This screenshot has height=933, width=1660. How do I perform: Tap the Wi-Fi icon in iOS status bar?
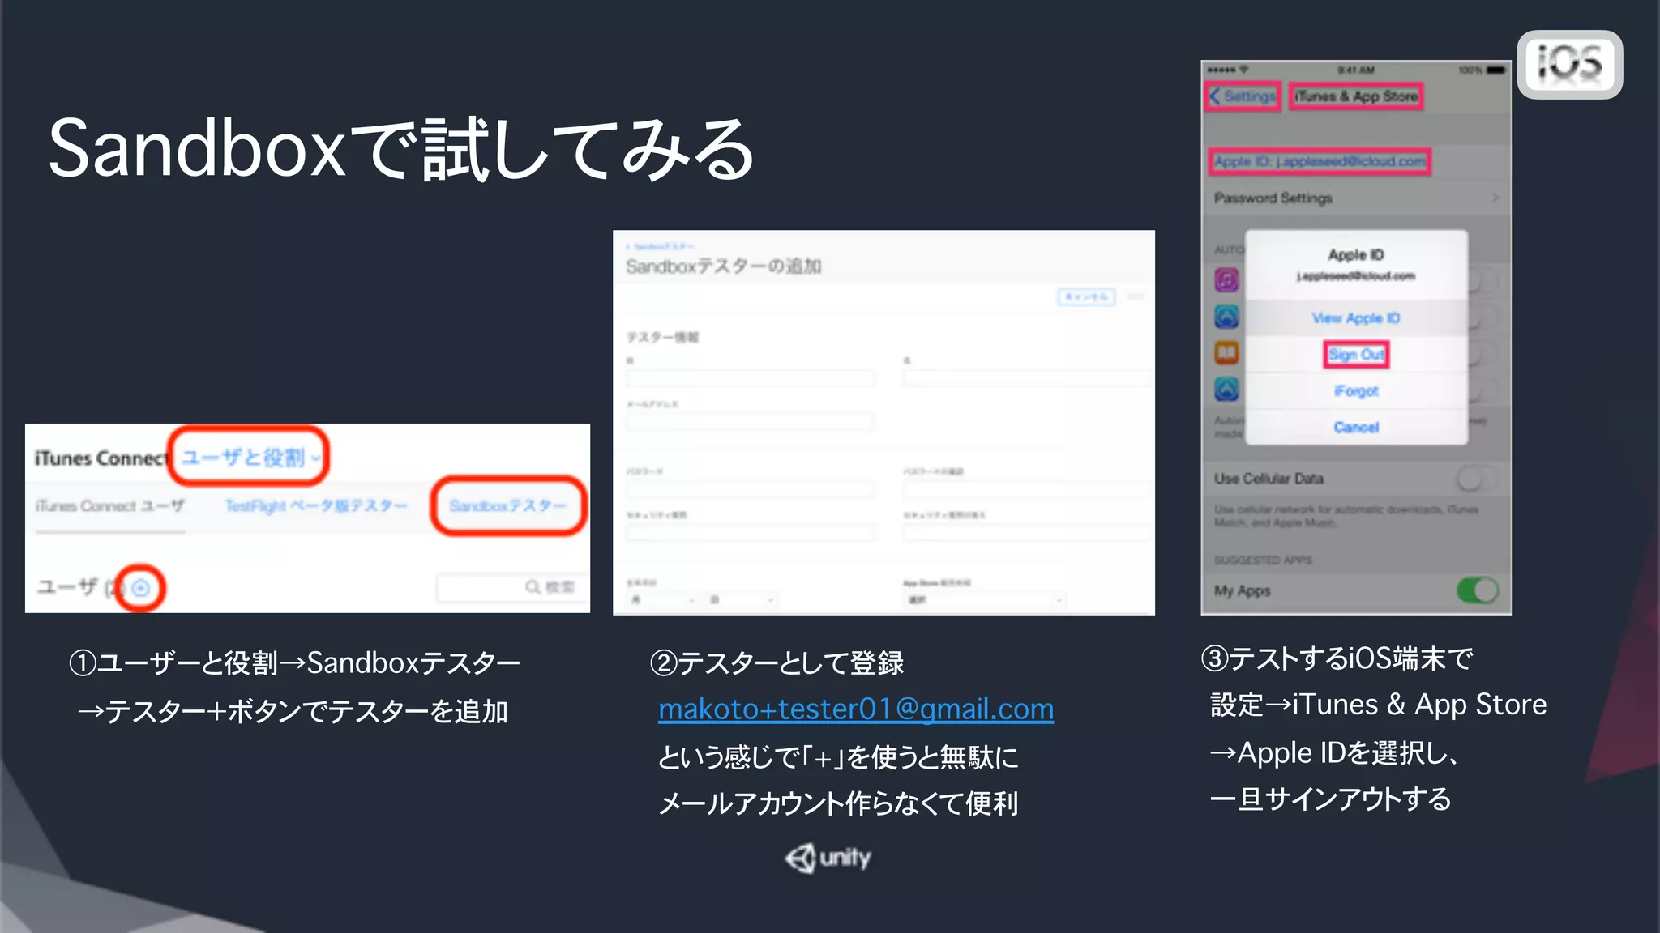[x=1244, y=70]
